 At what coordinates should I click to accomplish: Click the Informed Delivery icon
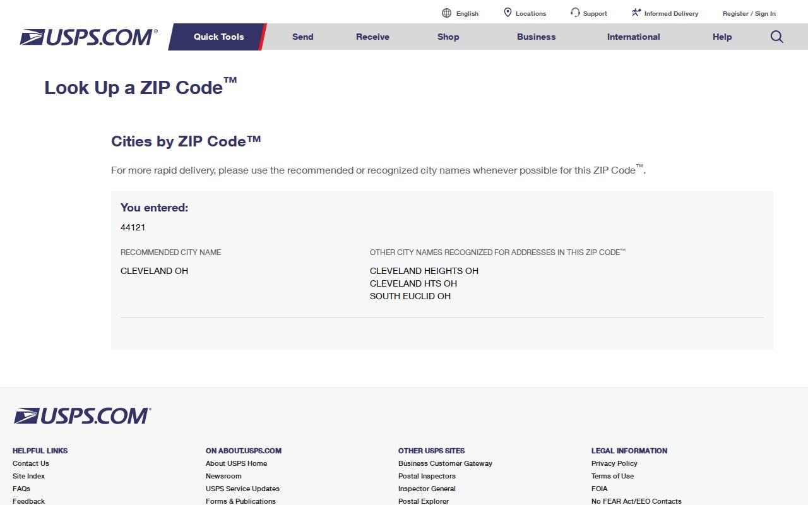(636, 13)
